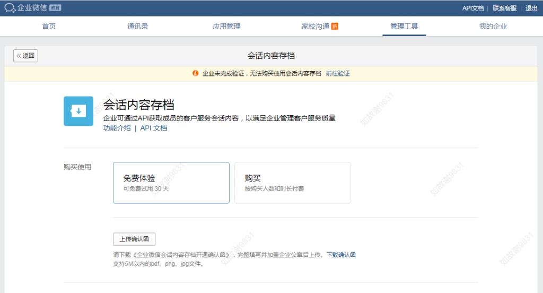Select the 家校沟通 tab

tap(316, 27)
